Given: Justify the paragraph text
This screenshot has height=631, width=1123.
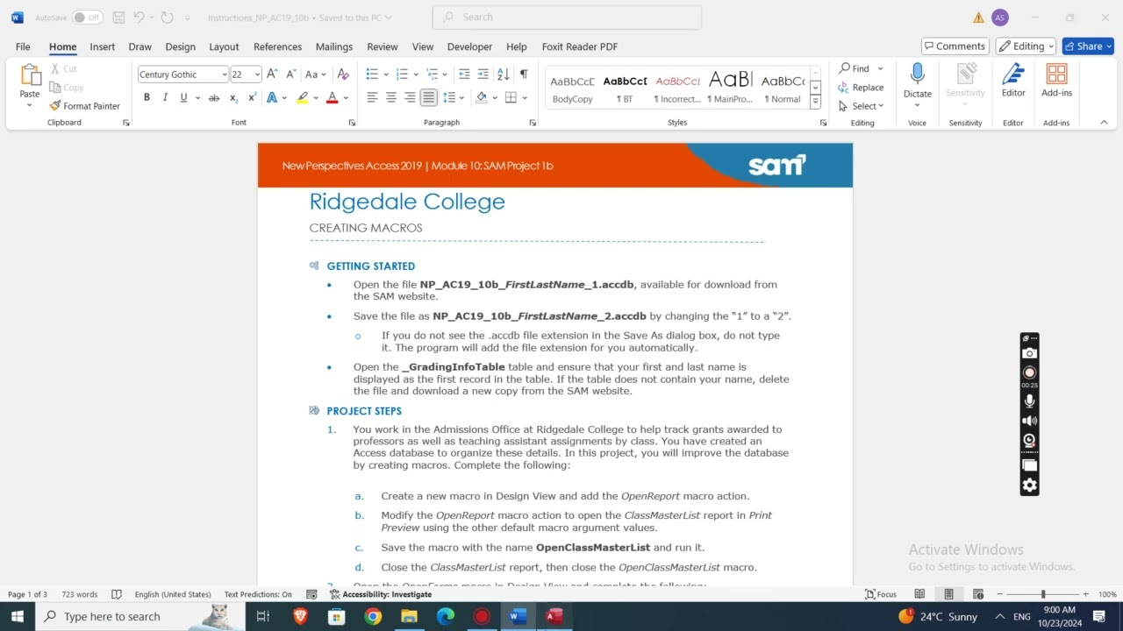Looking at the screenshot, I should (x=428, y=98).
